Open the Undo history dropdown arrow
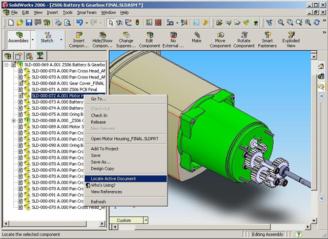Image resolution: width=328 pixels, height=239 pixels. (x=87, y=23)
